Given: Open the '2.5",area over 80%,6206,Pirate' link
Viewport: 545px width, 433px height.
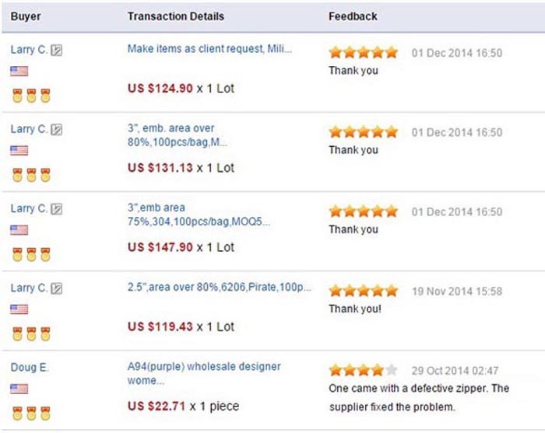Looking at the screenshot, I should 219,287.
